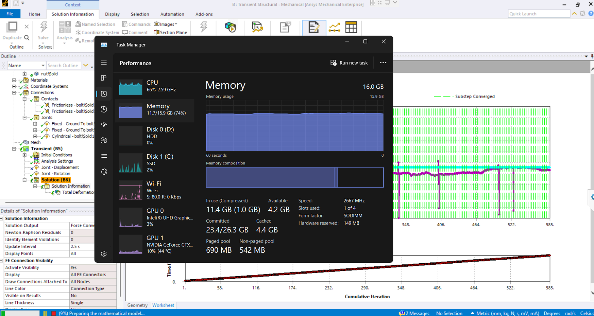Open the File menu

pyautogui.click(x=10, y=14)
